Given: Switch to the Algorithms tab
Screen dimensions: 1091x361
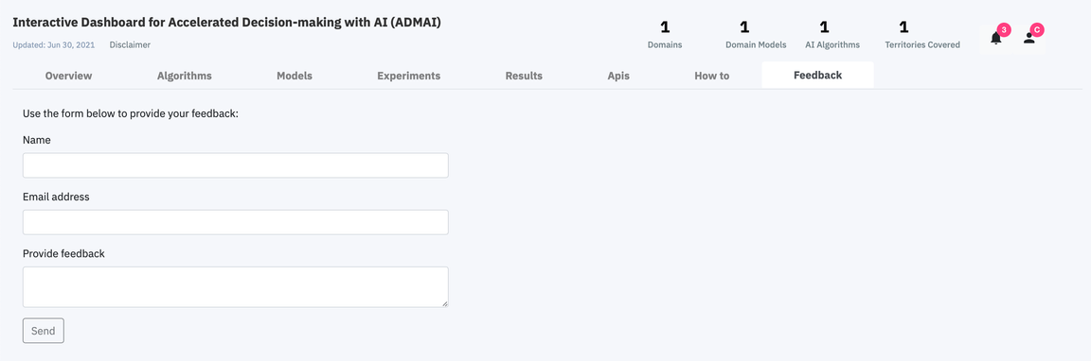Looking at the screenshot, I should pos(185,76).
